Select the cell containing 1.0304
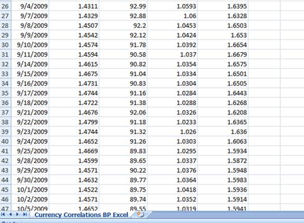The height and width of the screenshot is (223, 304). click(x=172, y=83)
